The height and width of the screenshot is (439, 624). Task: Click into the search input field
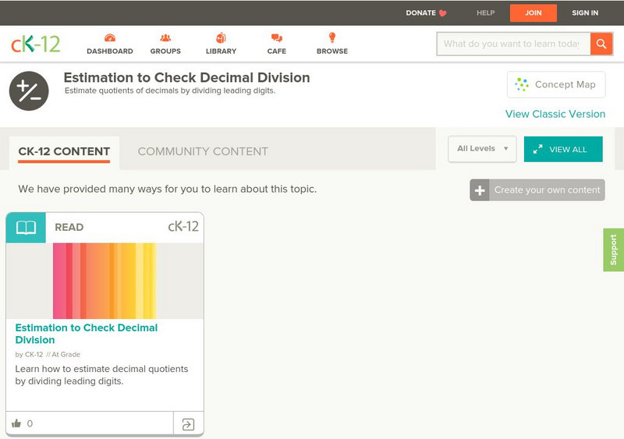514,44
